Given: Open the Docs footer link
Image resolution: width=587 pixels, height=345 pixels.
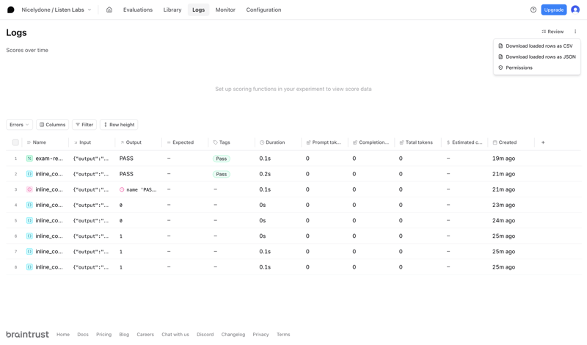Looking at the screenshot, I should tap(83, 335).
